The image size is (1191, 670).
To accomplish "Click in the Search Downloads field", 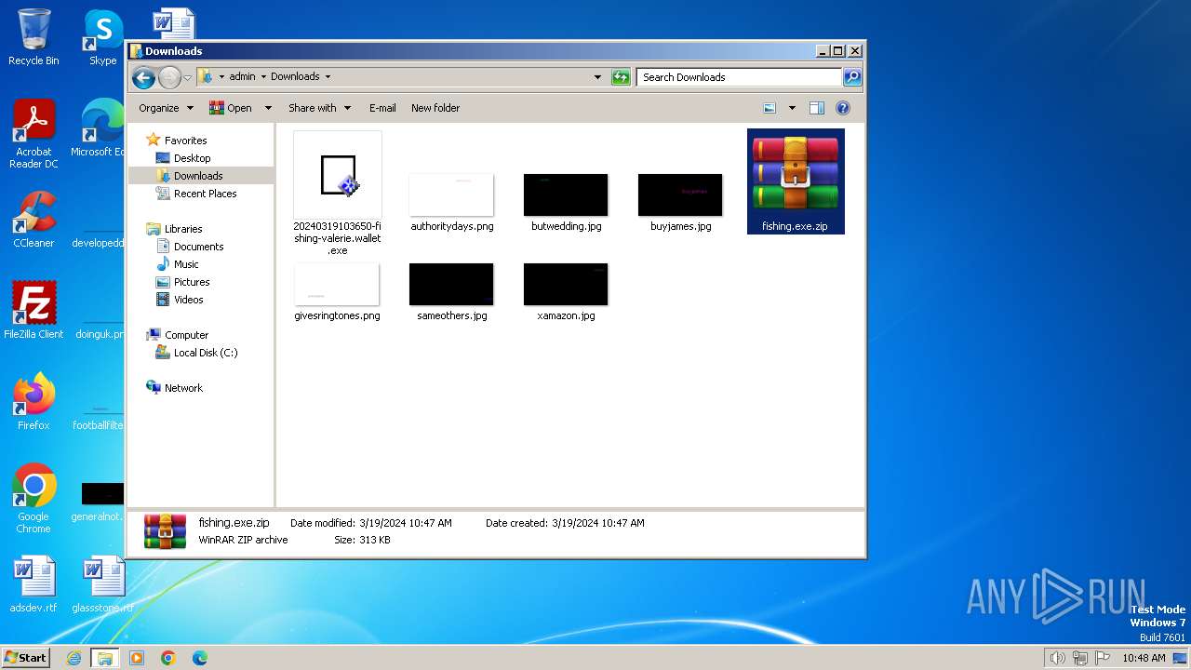I will (740, 77).
